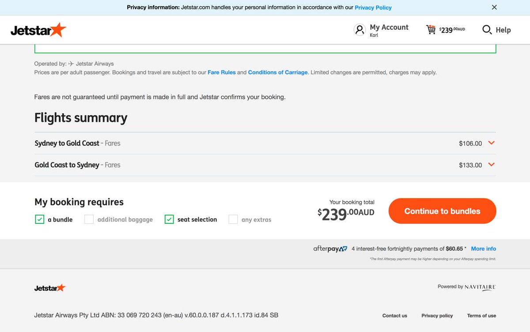Open the Privacy Policy link in banner
Viewport: 530px width, 332px height.
(x=373, y=8)
